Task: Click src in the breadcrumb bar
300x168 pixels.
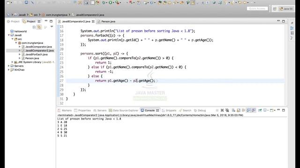Action: point(36,14)
